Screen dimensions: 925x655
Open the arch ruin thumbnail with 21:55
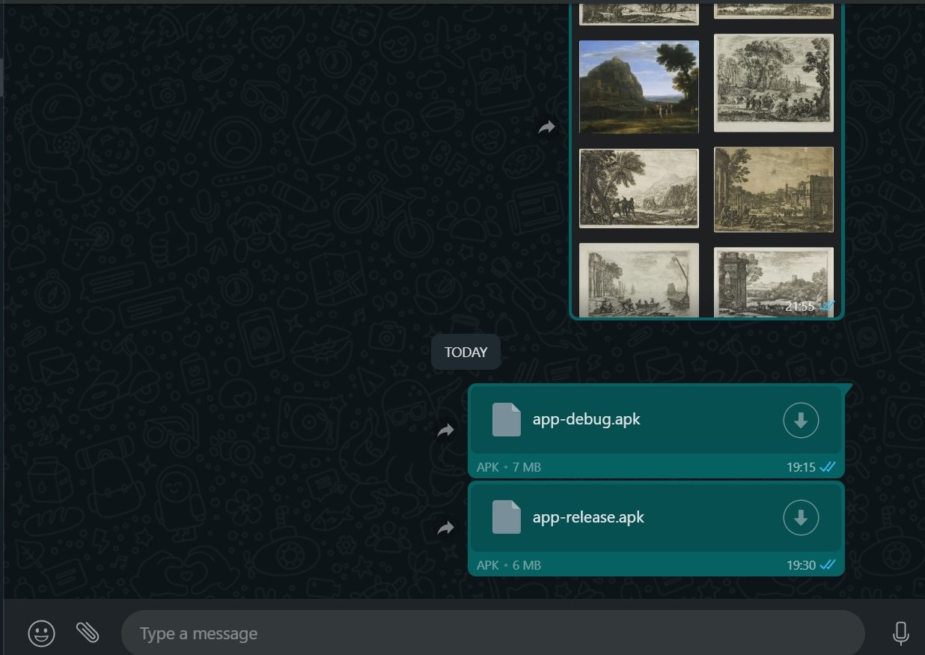coord(774,282)
